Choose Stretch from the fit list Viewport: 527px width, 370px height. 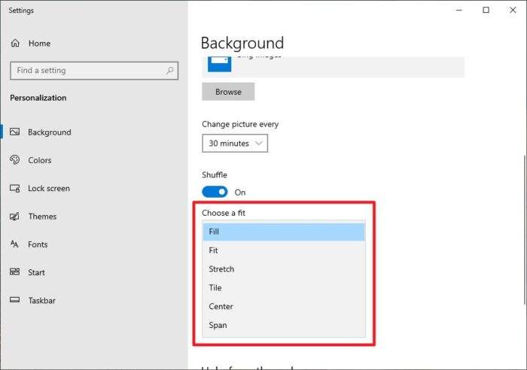(284, 269)
